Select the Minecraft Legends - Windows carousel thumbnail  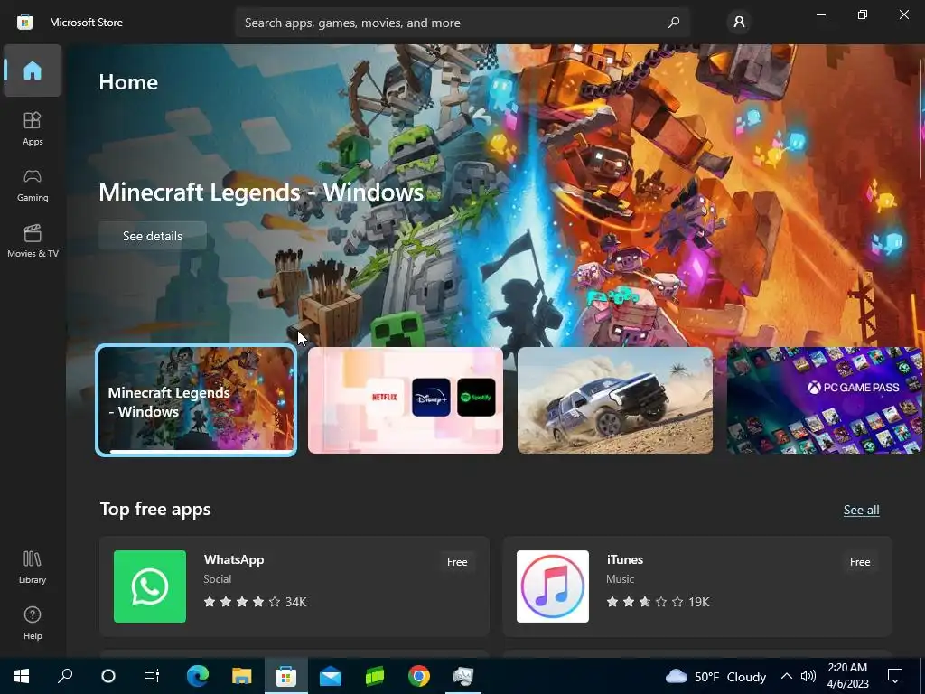[196, 400]
